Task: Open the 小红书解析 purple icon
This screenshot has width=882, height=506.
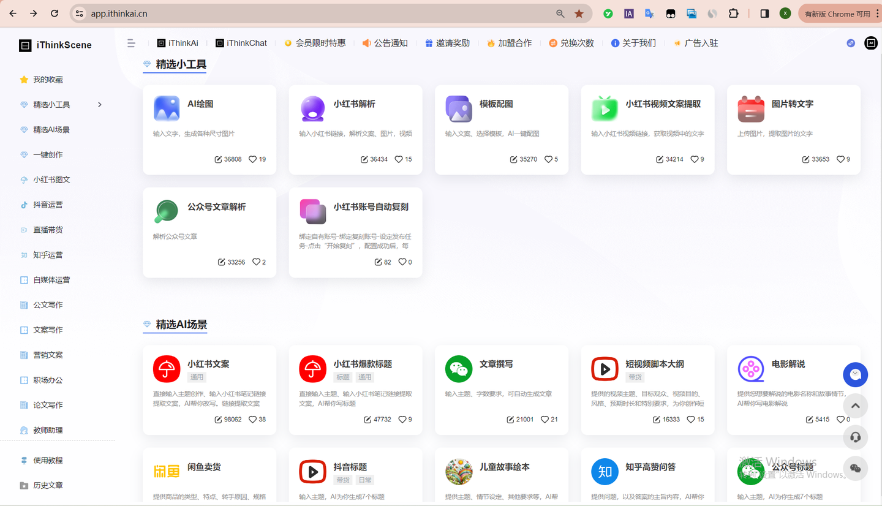Action: coord(312,109)
